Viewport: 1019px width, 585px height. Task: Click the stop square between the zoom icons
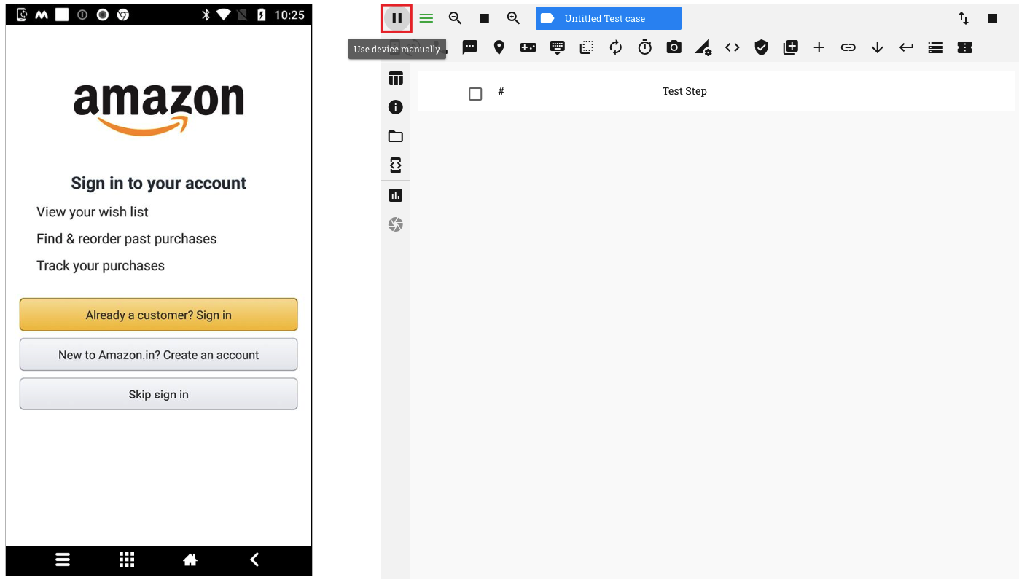pyautogui.click(x=485, y=18)
